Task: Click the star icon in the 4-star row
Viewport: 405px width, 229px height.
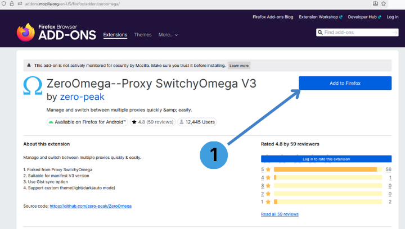Action: click(x=268, y=177)
